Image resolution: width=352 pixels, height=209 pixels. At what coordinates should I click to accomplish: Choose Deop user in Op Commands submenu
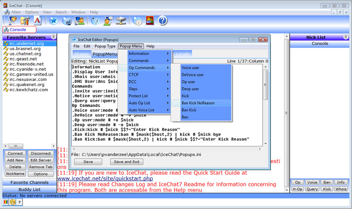click(x=201, y=89)
